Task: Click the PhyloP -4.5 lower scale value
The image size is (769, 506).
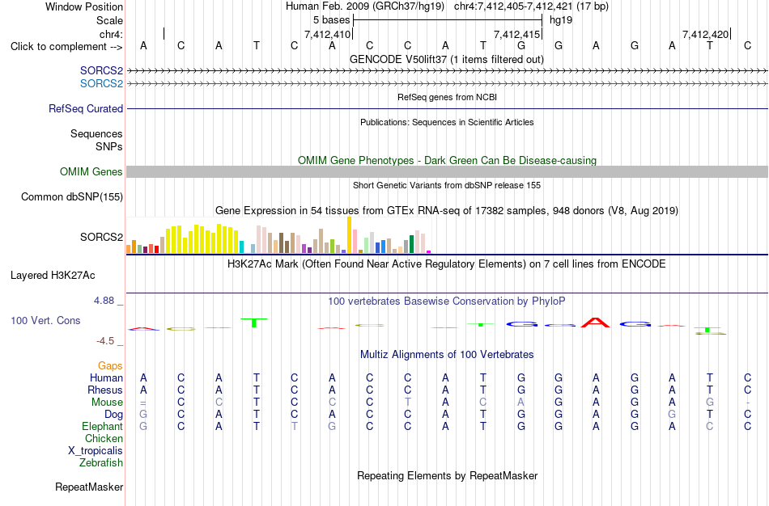Action: point(106,341)
